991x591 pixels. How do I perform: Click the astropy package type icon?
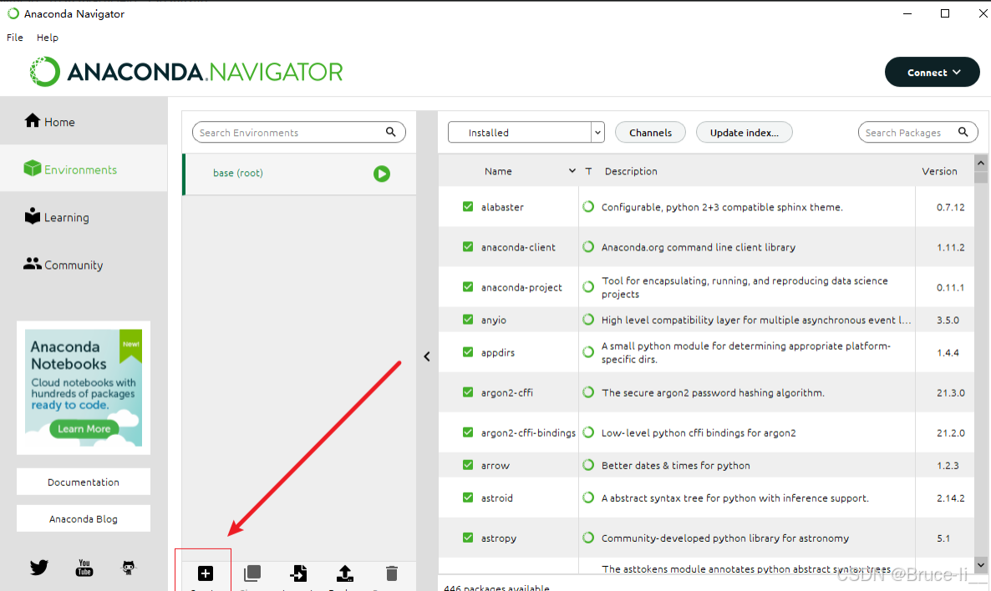(x=588, y=538)
